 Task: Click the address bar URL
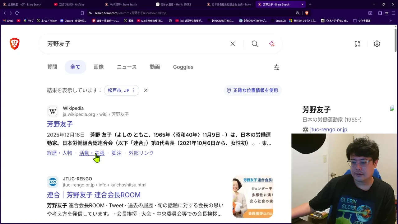pos(130,13)
